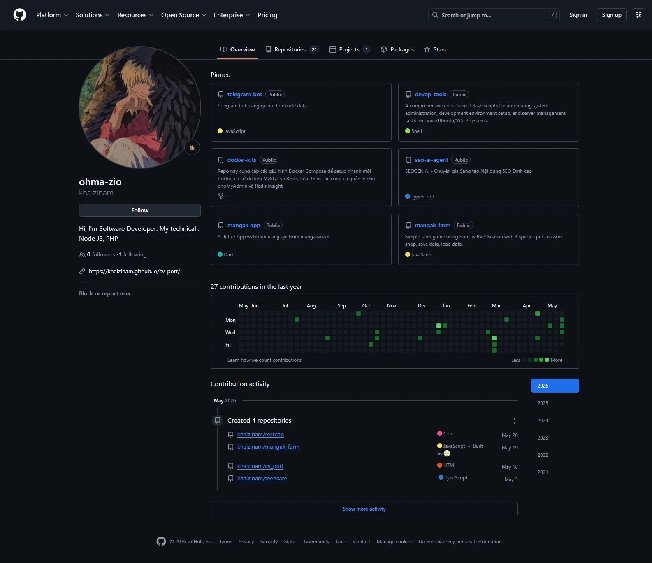652x563 pixels.
Task: Click the GitHub logo in footer
Action: (161, 541)
